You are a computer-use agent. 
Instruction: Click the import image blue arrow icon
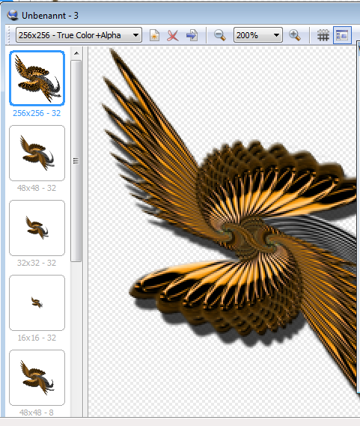pos(192,35)
